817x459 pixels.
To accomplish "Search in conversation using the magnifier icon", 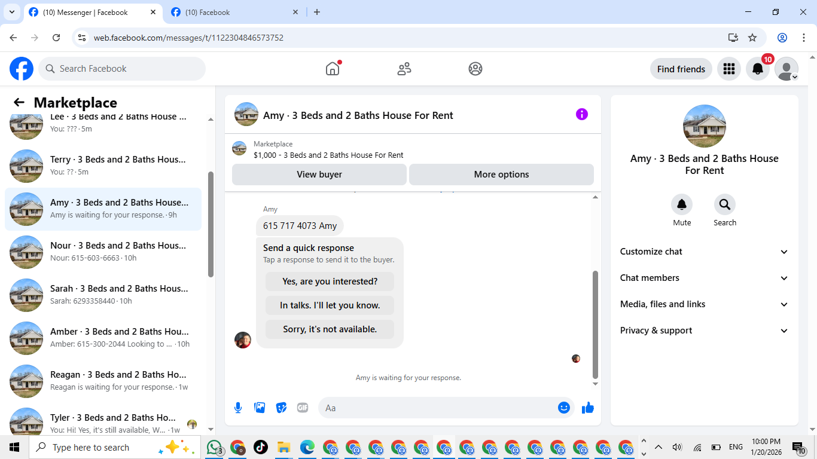I will click(725, 205).
